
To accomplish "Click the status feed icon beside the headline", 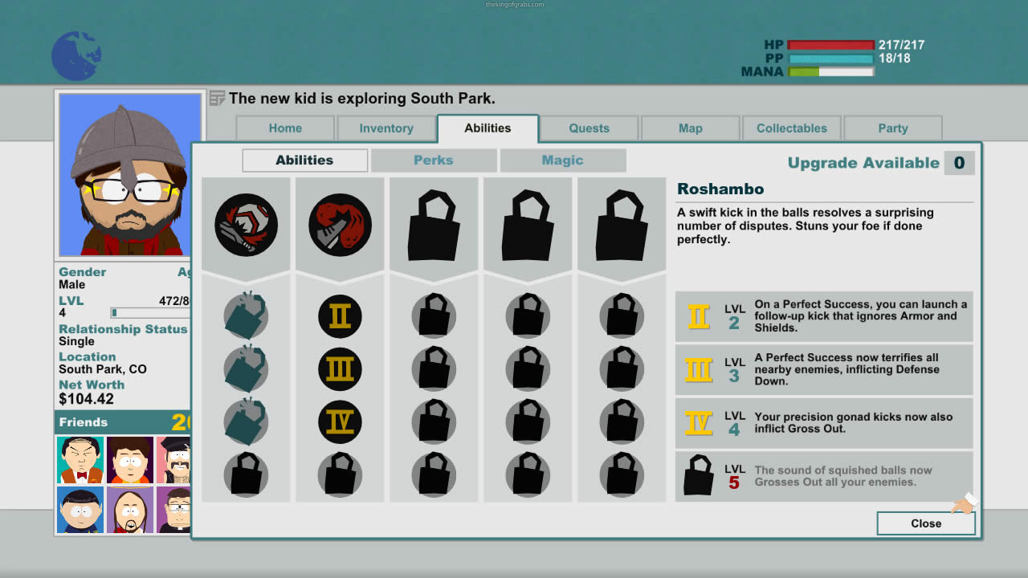I will 217,99.
